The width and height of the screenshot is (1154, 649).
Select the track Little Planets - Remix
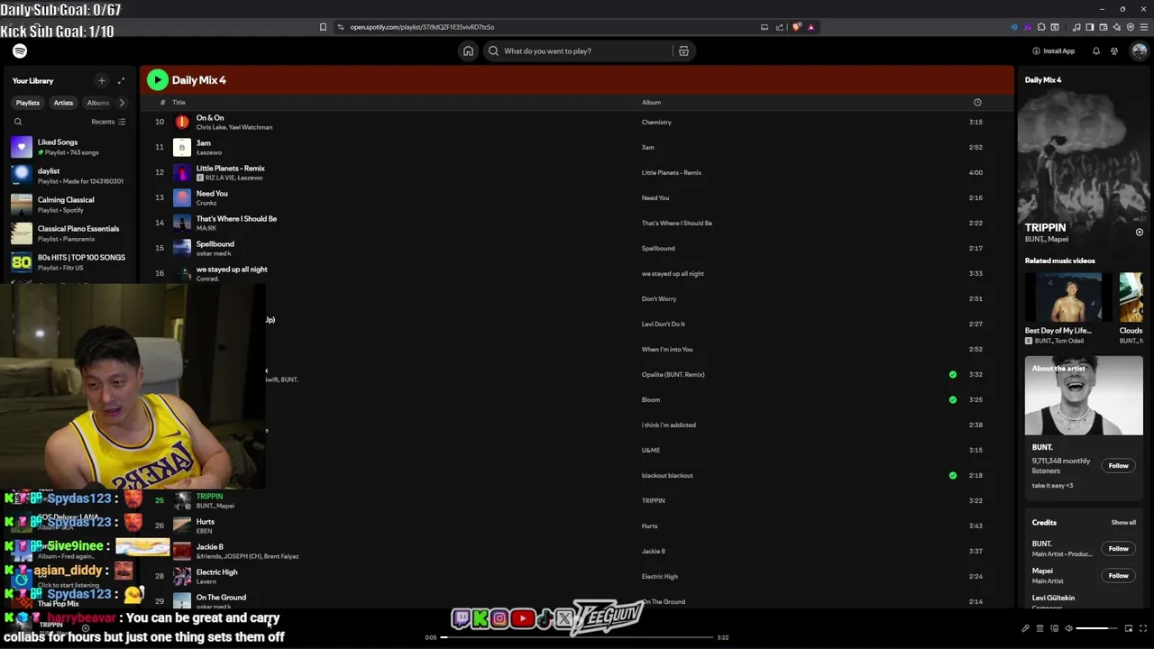pyautogui.click(x=231, y=169)
